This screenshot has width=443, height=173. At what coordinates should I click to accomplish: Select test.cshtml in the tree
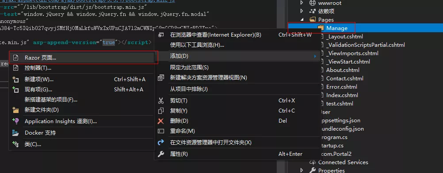click(340, 104)
